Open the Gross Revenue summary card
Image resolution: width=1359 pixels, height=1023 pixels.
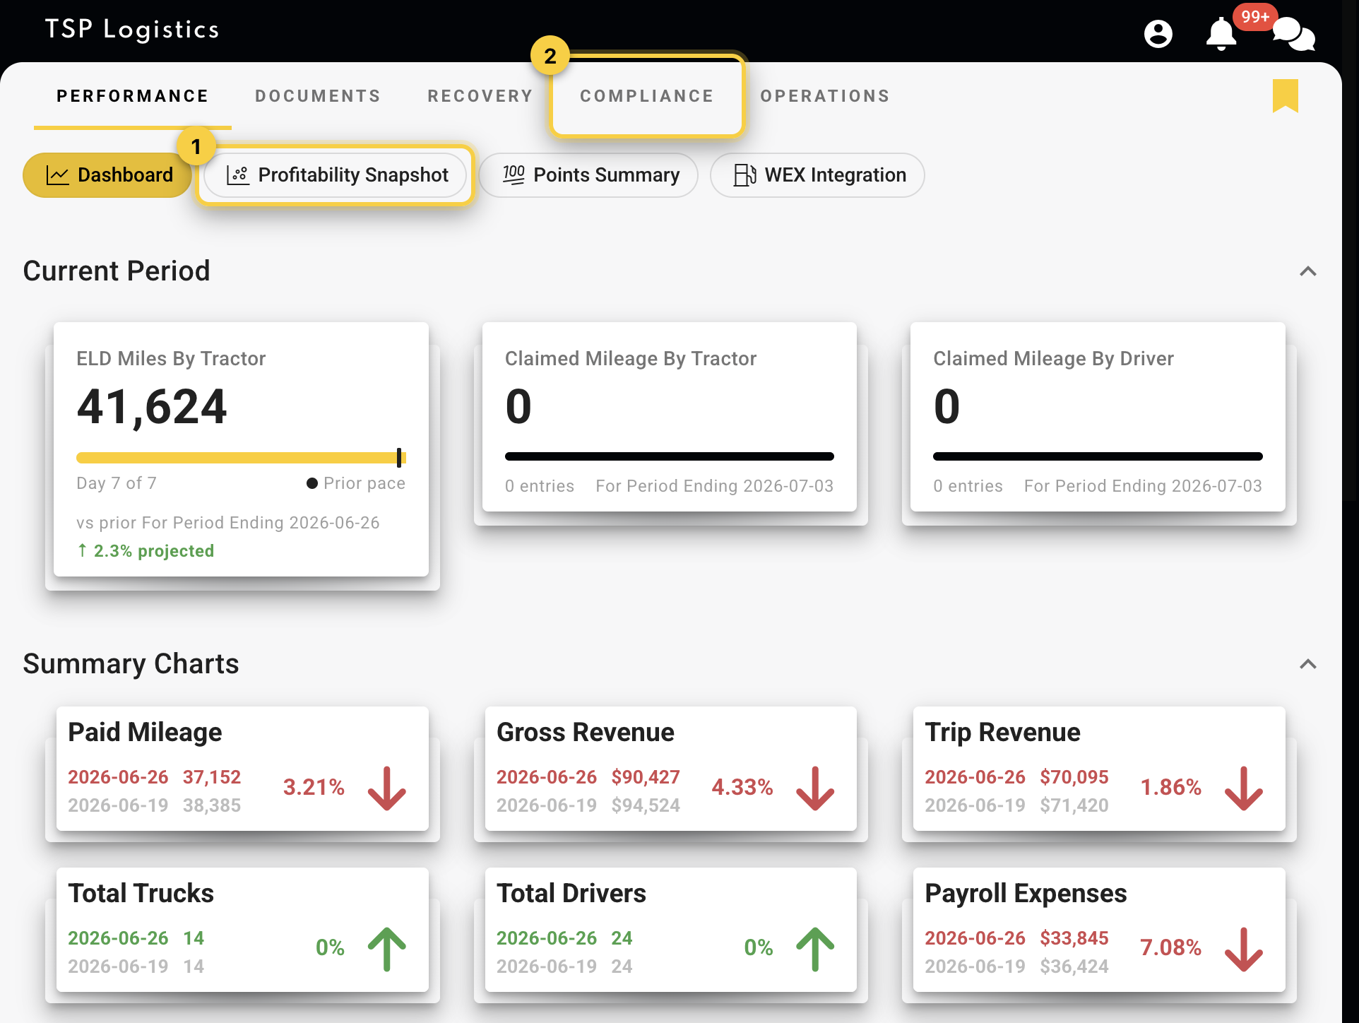(671, 769)
